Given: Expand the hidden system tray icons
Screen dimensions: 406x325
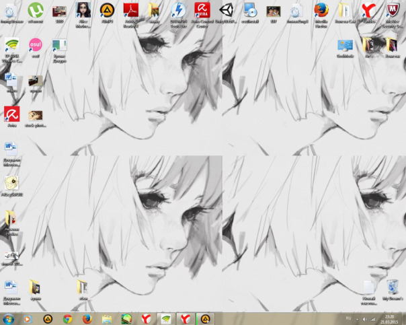Looking at the screenshot, I should 357,318.
